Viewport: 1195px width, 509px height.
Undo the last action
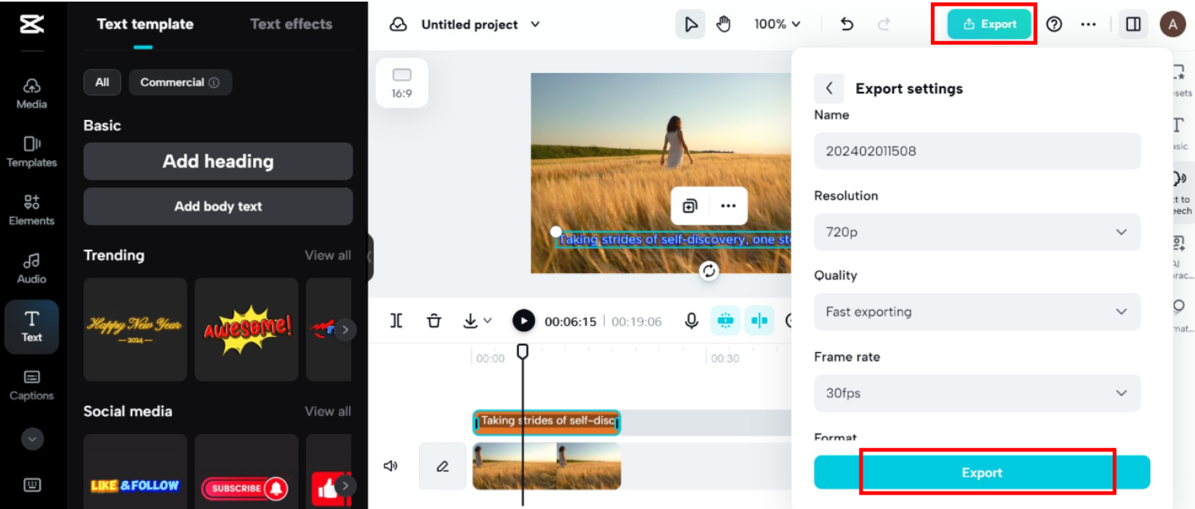pyautogui.click(x=847, y=24)
